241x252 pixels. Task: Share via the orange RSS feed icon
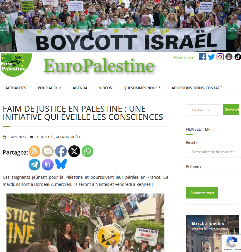[x=34, y=151]
